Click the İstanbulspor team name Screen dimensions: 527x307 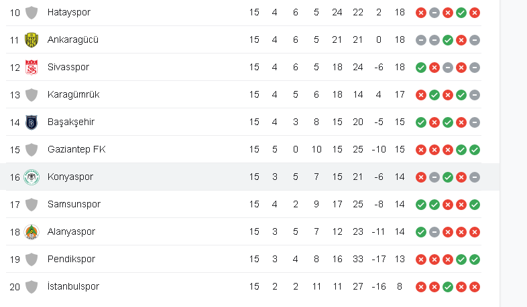click(x=73, y=286)
